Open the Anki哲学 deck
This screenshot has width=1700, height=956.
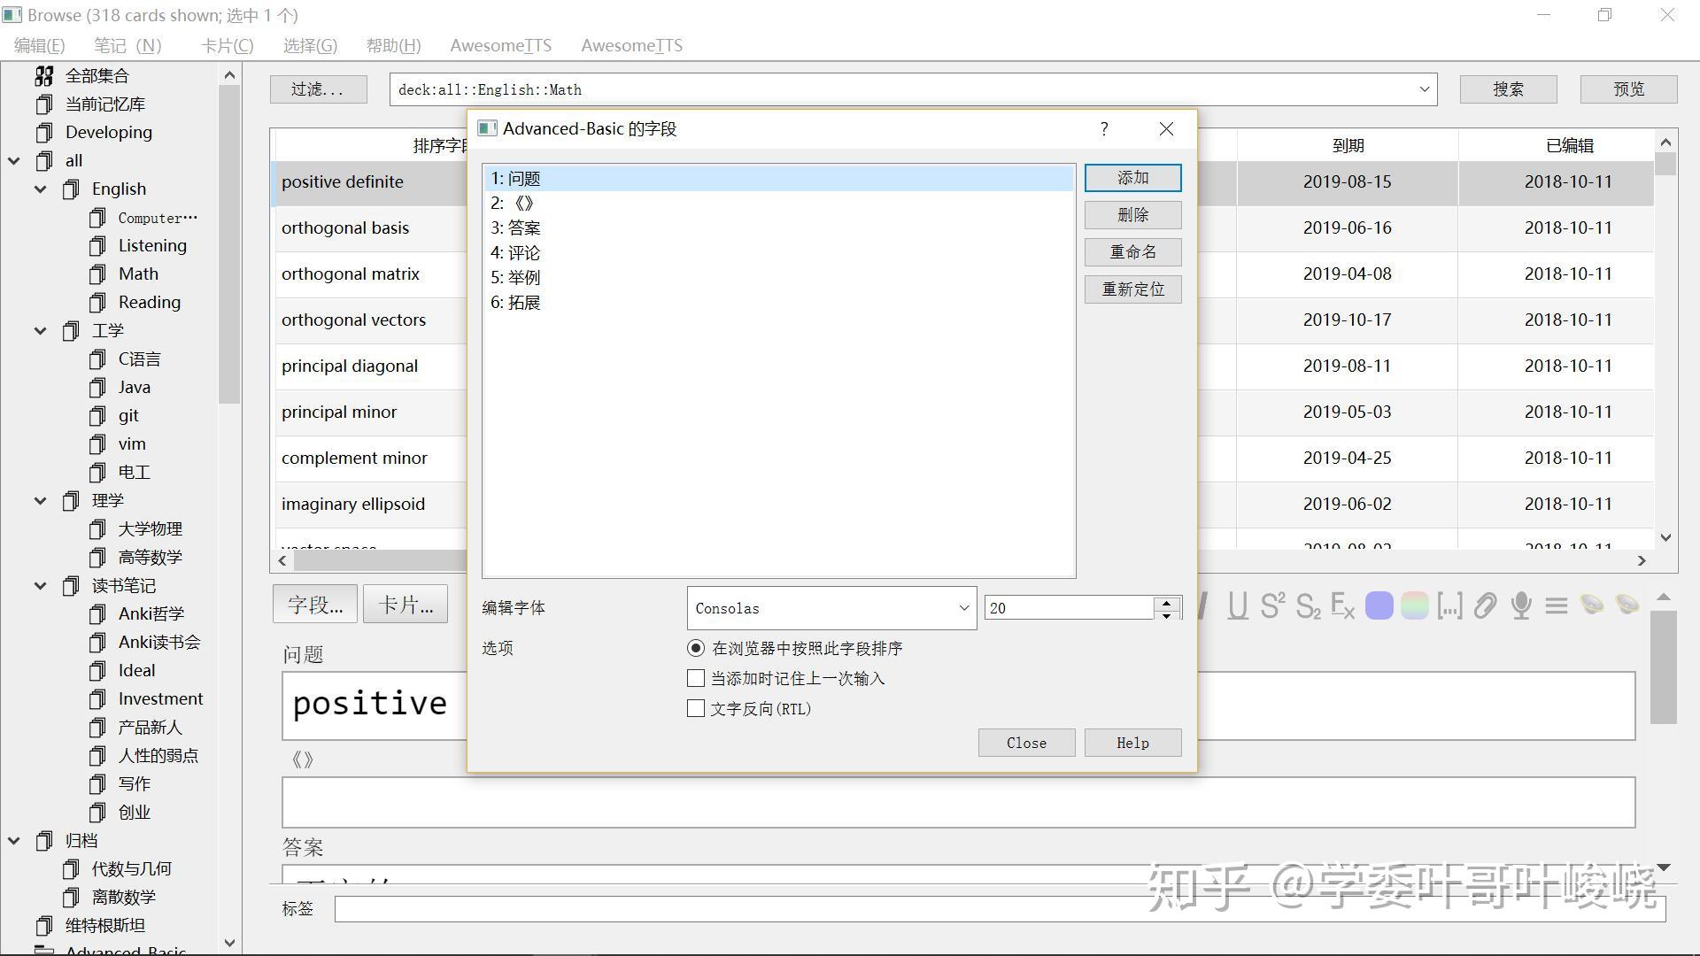(x=151, y=614)
